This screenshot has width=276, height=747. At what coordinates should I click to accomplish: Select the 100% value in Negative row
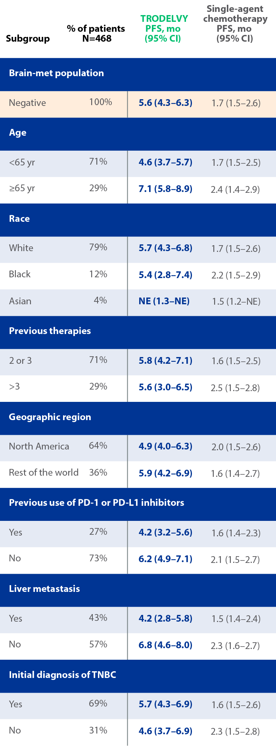click(x=100, y=102)
